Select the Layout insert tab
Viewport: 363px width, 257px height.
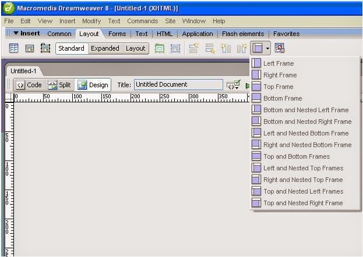pos(89,34)
